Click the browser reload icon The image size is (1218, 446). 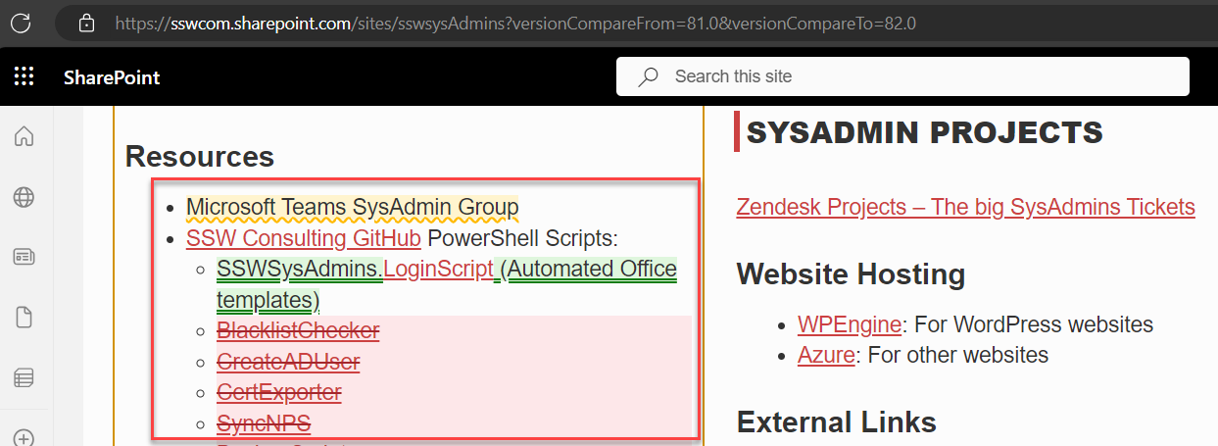(21, 22)
